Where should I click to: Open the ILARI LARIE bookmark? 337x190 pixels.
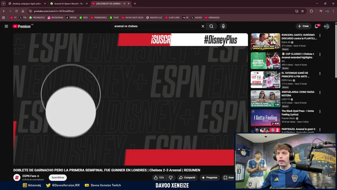(x=172, y=18)
